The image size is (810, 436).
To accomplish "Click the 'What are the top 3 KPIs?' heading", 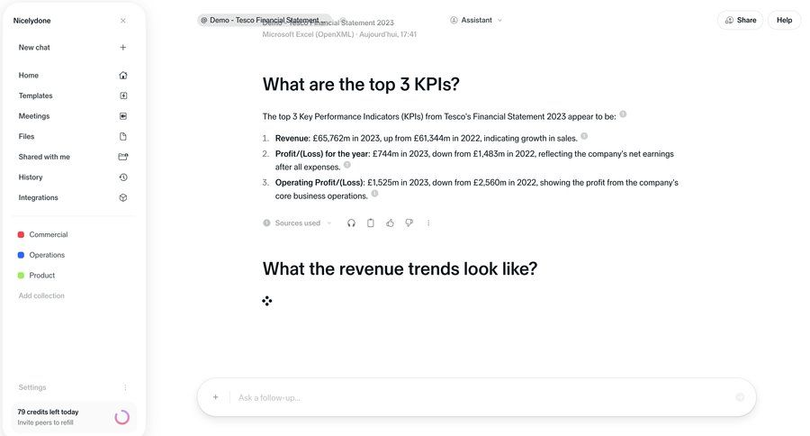I will pyautogui.click(x=361, y=85).
